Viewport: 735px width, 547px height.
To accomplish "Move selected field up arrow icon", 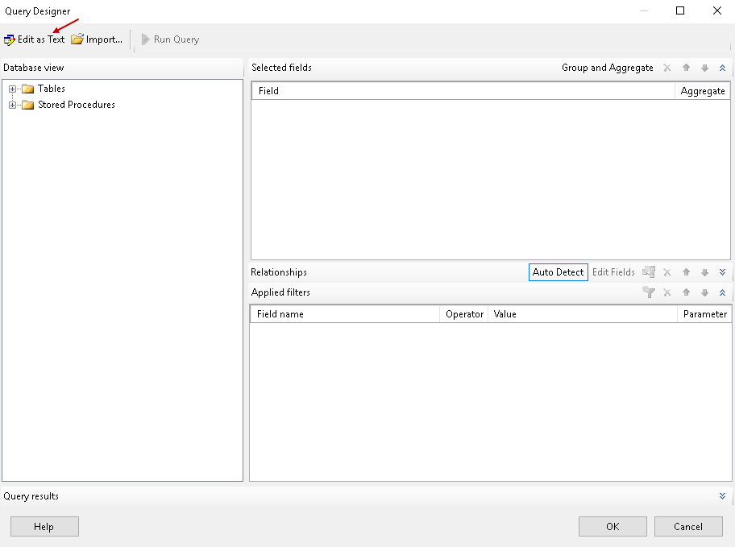I will point(687,68).
